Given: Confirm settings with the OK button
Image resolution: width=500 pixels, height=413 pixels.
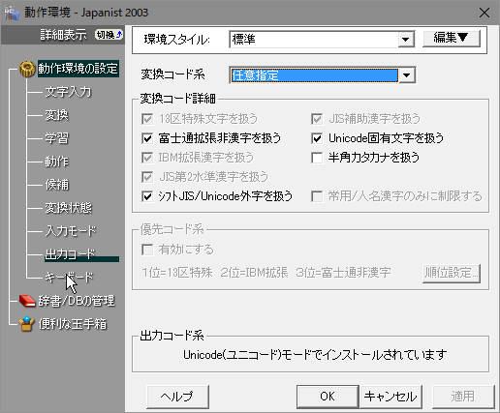Looking at the screenshot, I should (x=328, y=397).
